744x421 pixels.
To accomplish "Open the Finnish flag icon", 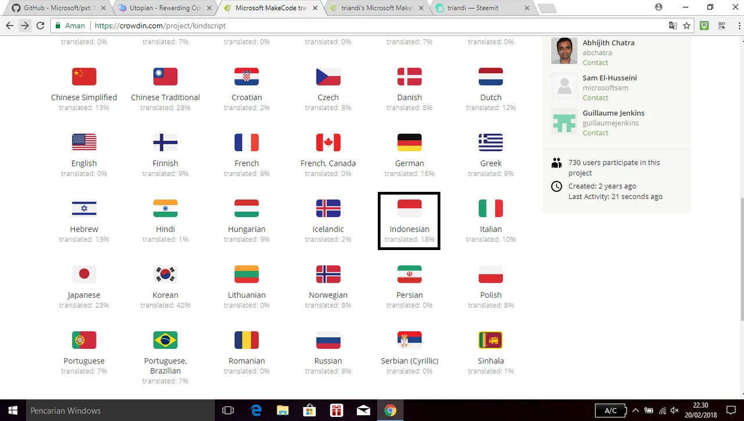I will (x=165, y=142).
